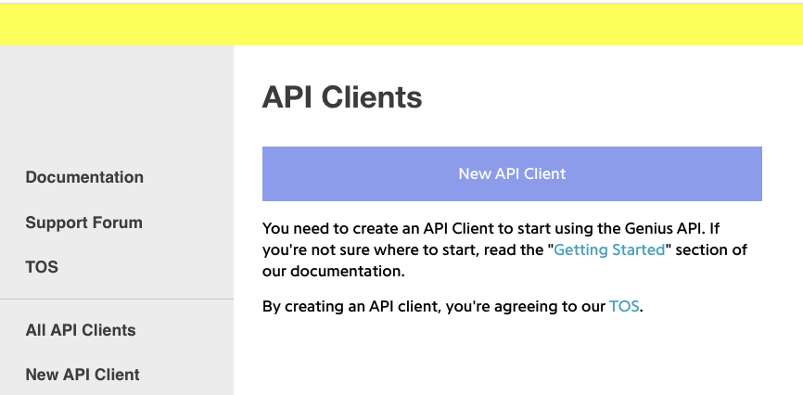The image size is (803, 395).
Task: Click blank white area below agreement text
Action: (x=510, y=357)
